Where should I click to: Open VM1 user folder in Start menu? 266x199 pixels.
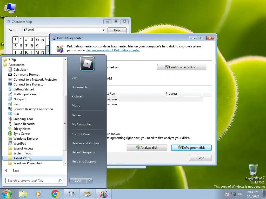tap(75, 78)
